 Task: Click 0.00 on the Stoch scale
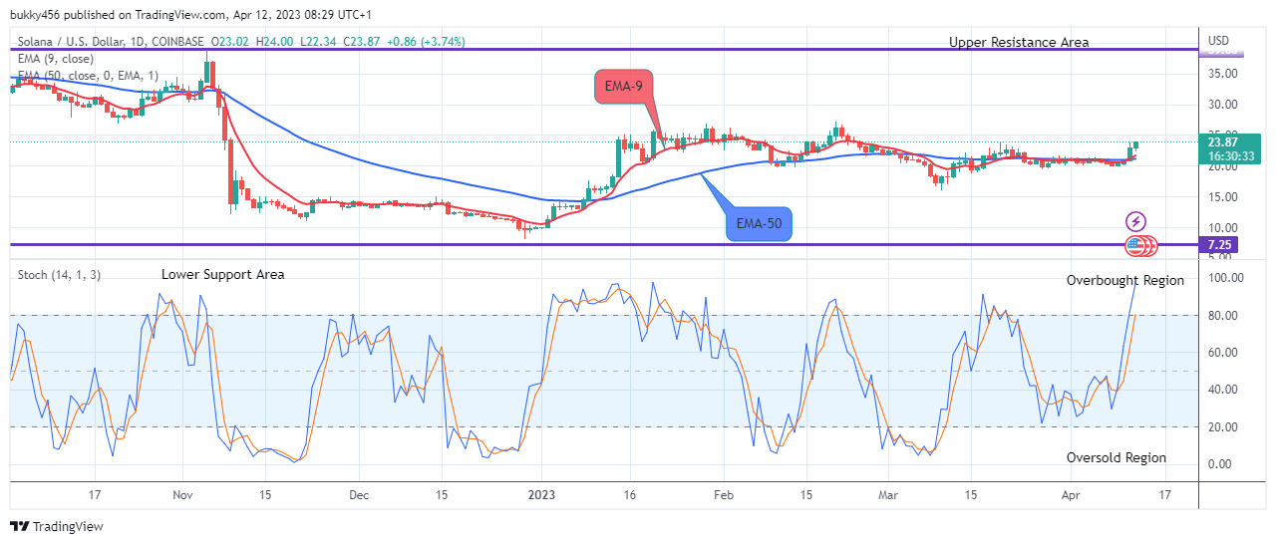coord(1218,464)
